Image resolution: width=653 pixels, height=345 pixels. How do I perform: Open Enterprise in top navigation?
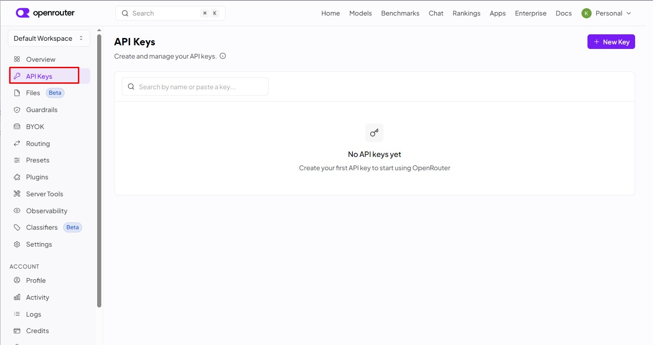(531, 13)
